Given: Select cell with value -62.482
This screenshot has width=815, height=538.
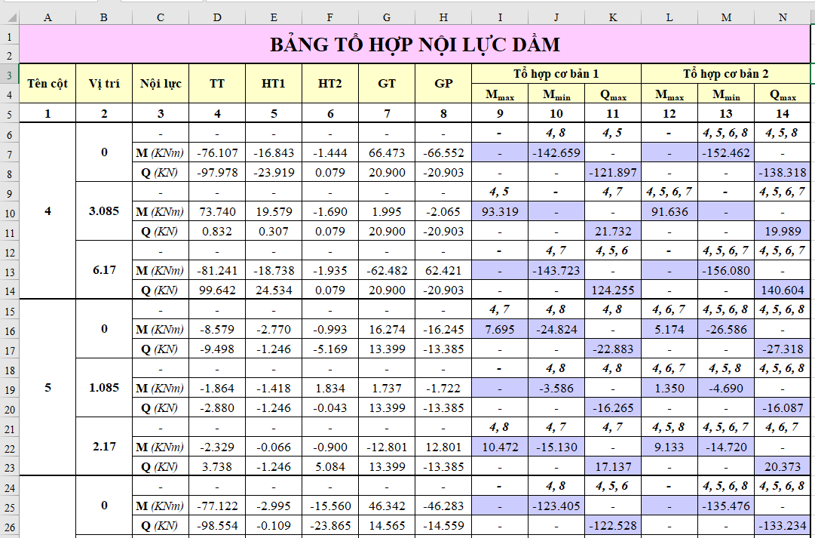Looking at the screenshot, I should 387,271.
